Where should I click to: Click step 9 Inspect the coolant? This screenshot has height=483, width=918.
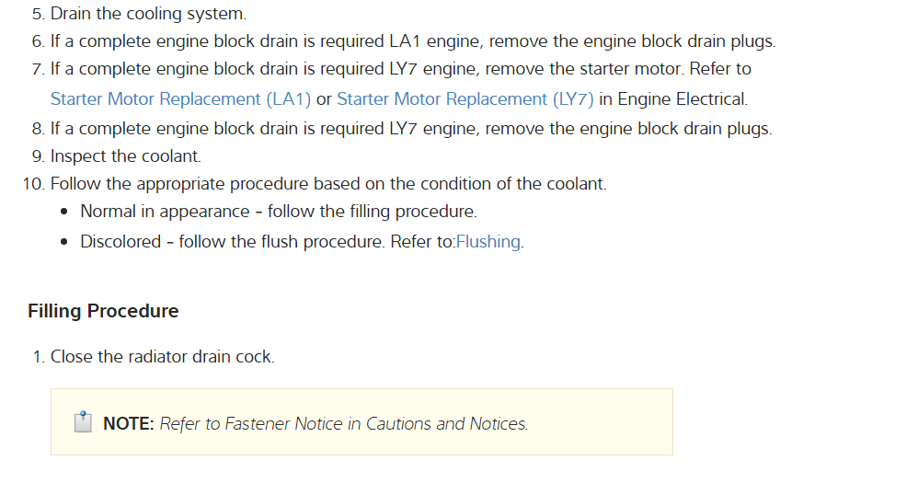[125, 155]
